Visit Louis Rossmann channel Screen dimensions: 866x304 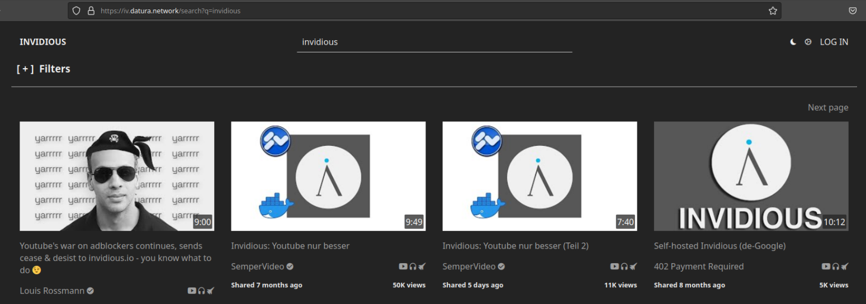tap(52, 291)
